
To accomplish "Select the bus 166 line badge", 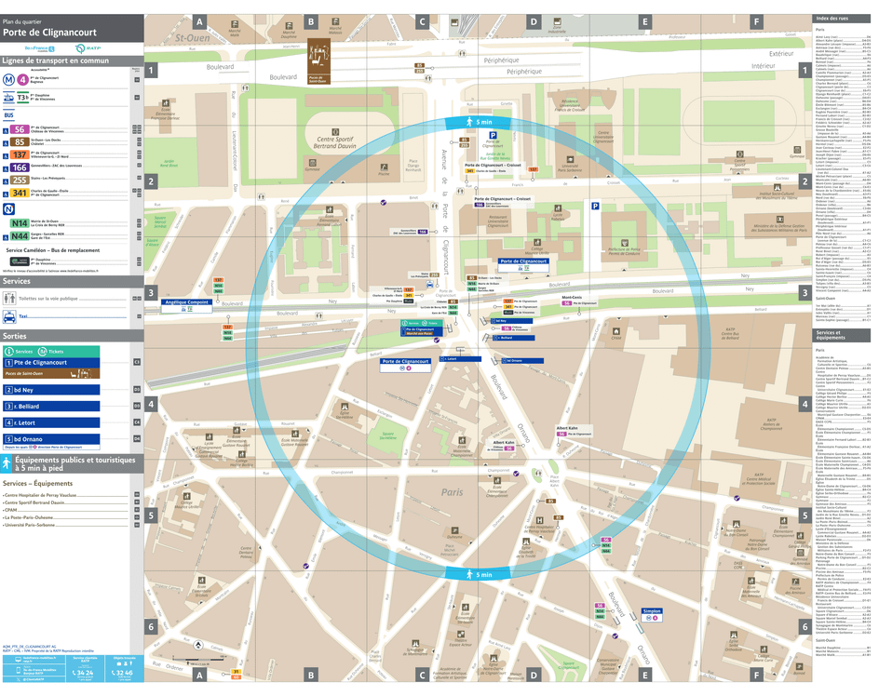I will [20, 167].
